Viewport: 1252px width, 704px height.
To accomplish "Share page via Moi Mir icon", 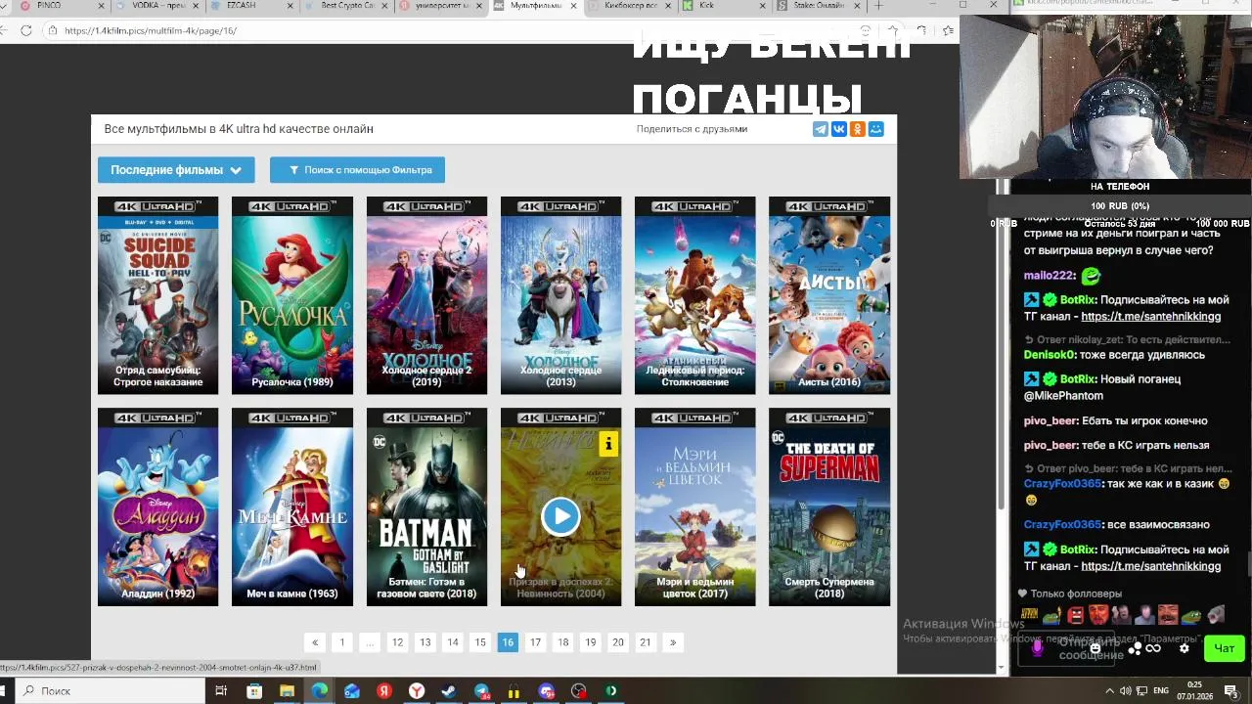I will 875,129.
